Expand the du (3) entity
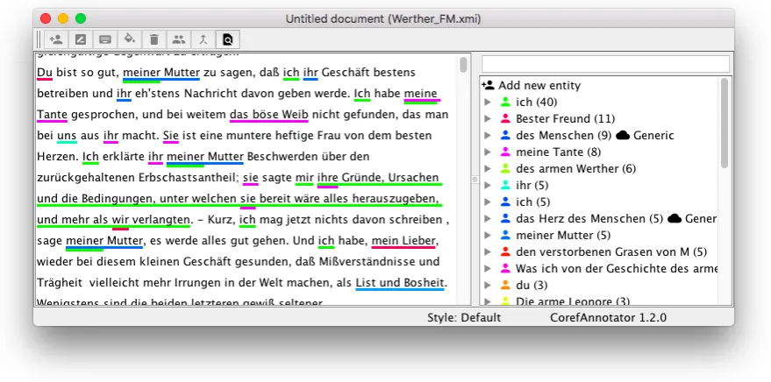The image size is (771, 382). [488, 286]
